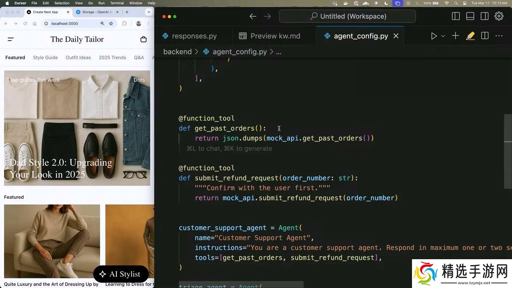Viewport: 512px width, 288px height.
Task: Open the run options dropdown arrow
Action: point(443,36)
